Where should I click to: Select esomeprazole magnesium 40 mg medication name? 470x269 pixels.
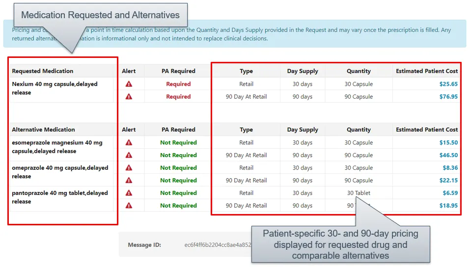(x=57, y=147)
